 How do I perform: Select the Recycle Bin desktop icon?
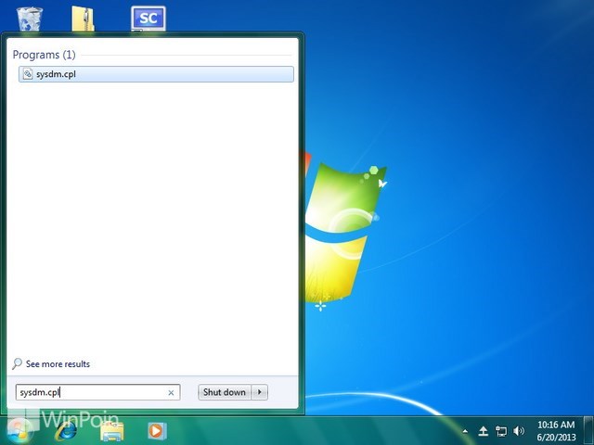coord(29,19)
